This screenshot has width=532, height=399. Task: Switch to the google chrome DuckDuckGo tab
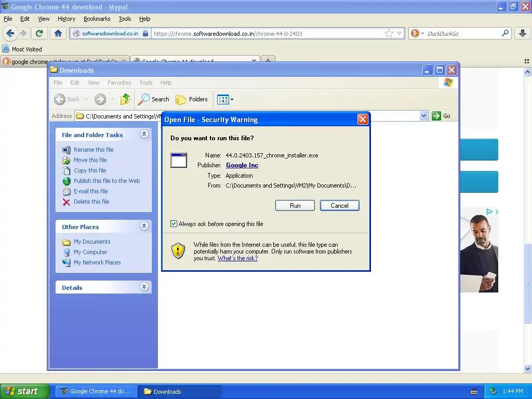pyautogui.click(x=65, y=60)
